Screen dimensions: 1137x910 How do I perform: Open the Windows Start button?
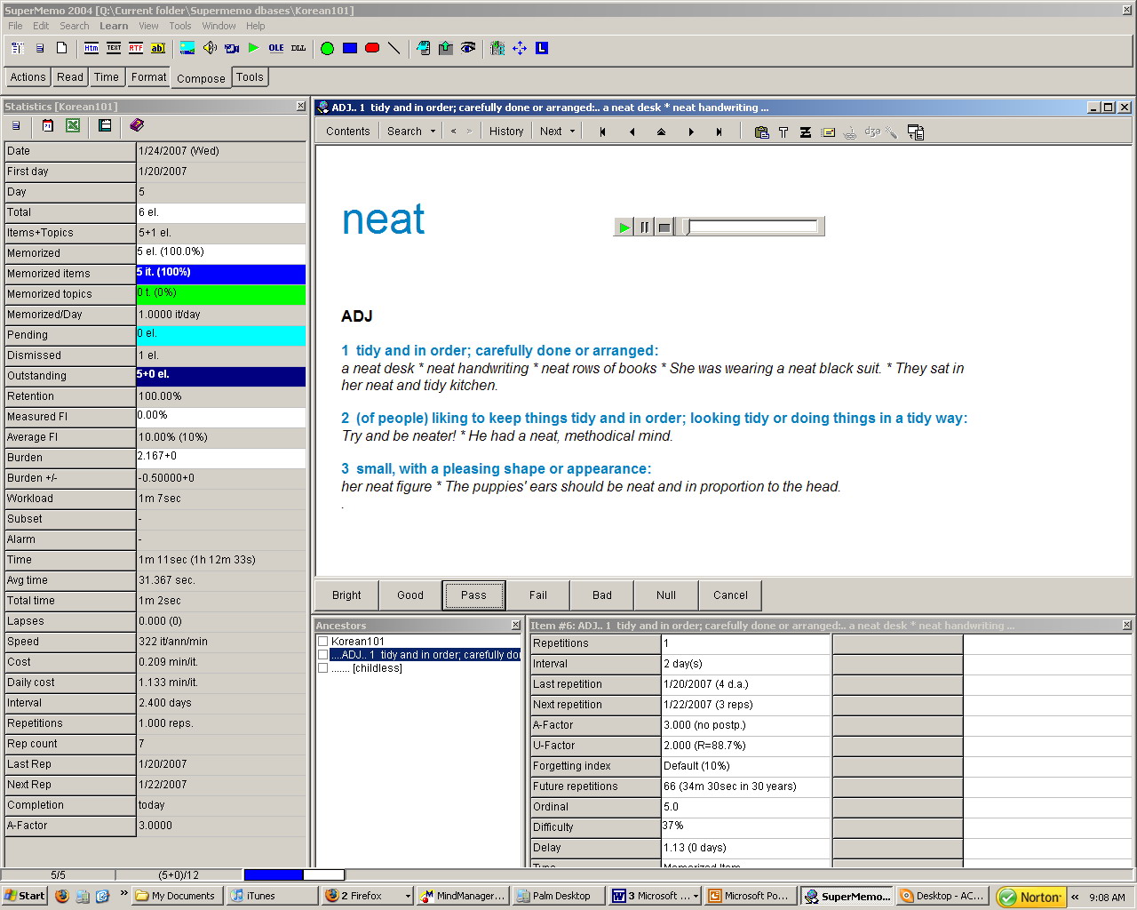click(x=24, y=896)
